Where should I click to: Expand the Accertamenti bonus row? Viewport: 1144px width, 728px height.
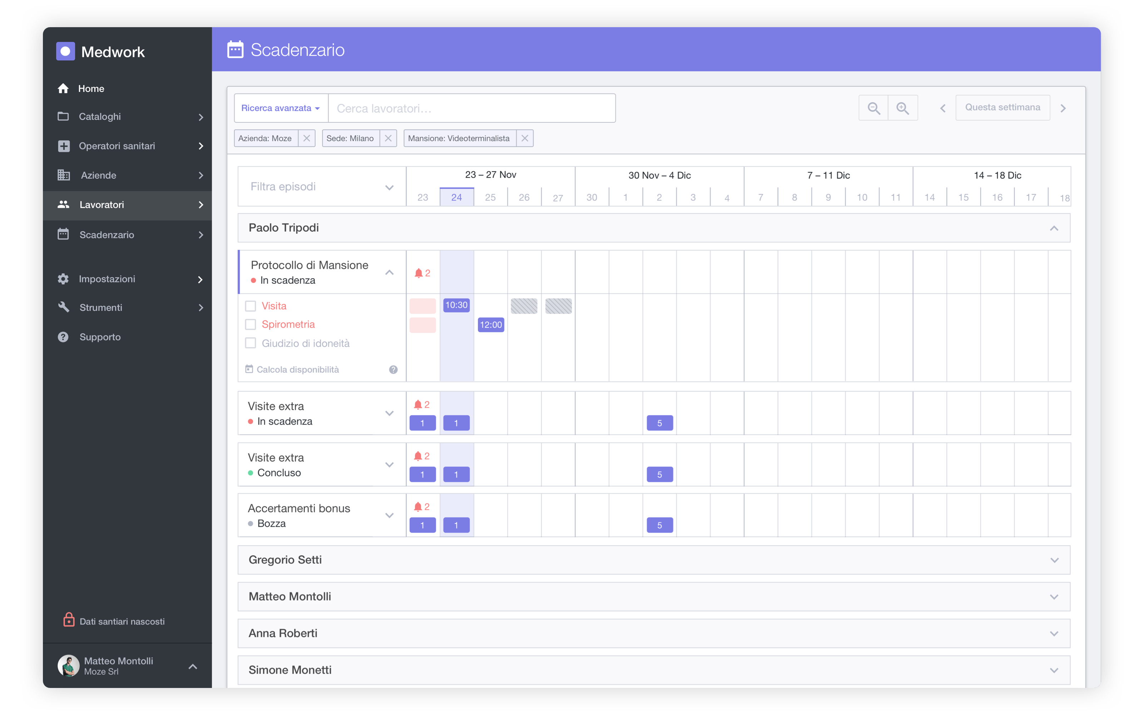(x=390, y=516)
